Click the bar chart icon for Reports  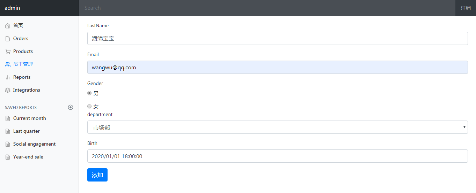[8, 77]
